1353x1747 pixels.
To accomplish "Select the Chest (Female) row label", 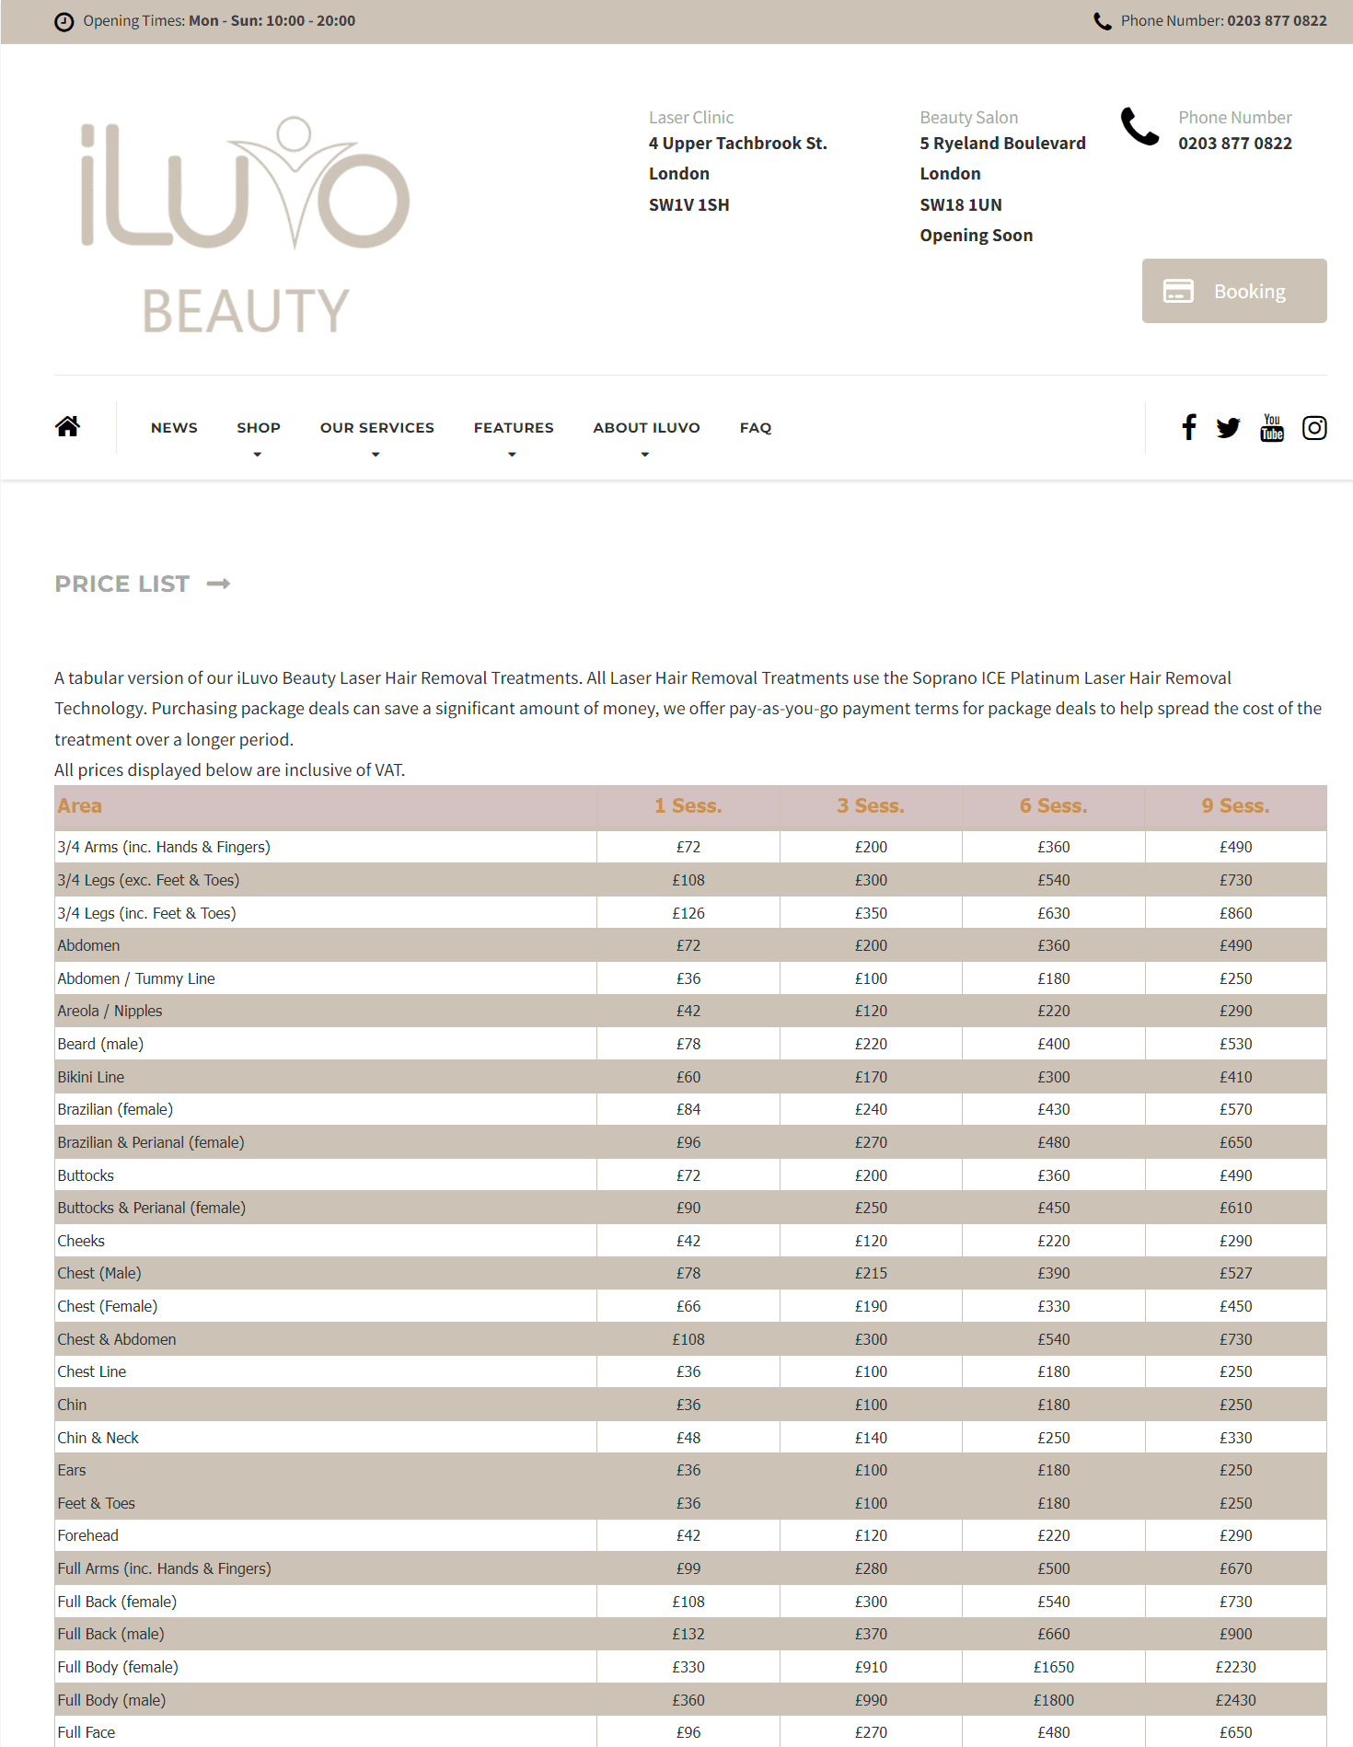I will 108,1306.
